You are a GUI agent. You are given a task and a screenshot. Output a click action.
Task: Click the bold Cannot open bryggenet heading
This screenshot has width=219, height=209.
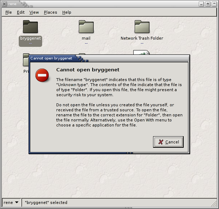point(88,70)
